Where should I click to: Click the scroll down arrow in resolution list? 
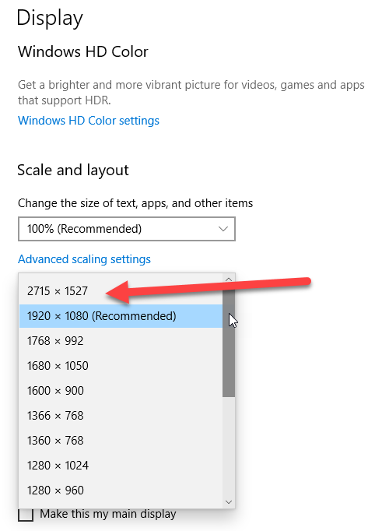click(x=229, y=502)
